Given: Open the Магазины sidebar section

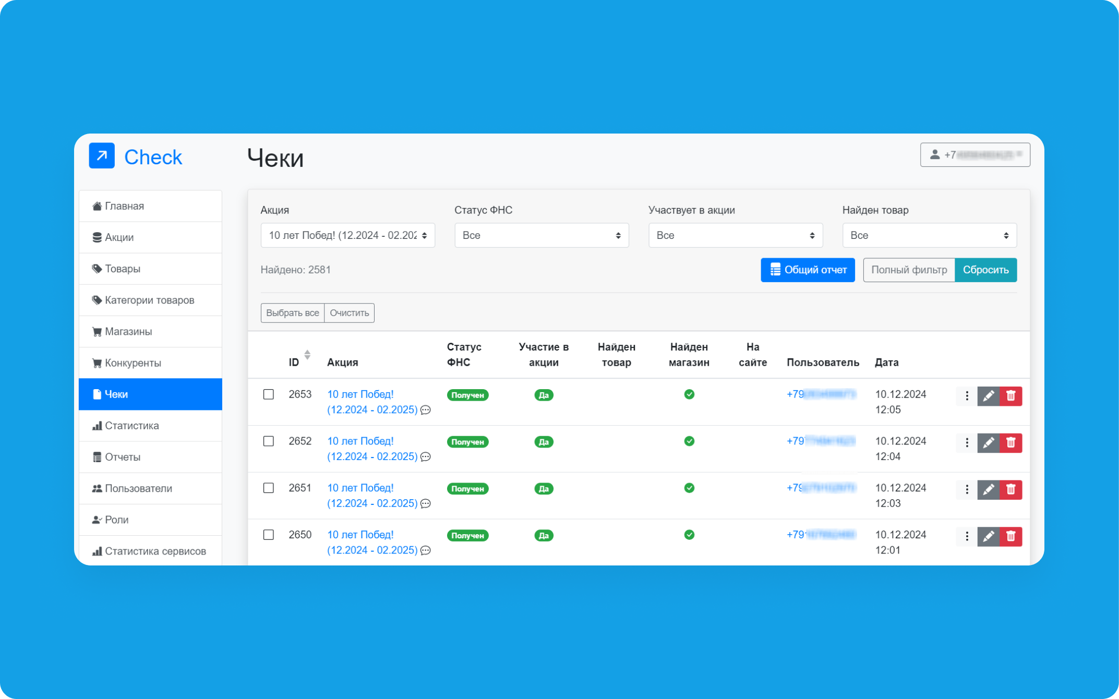Looking at the screenshot, I should click(128, 332).
